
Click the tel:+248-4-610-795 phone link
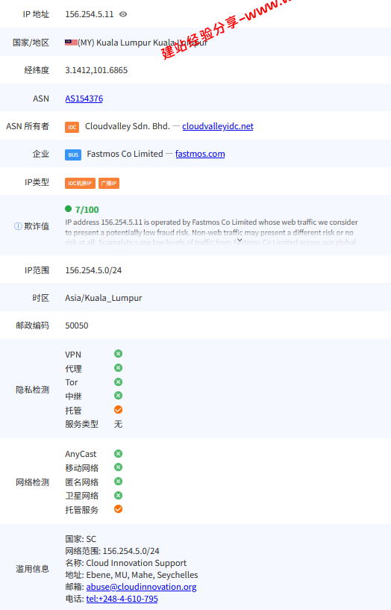[x=122, y=599]
